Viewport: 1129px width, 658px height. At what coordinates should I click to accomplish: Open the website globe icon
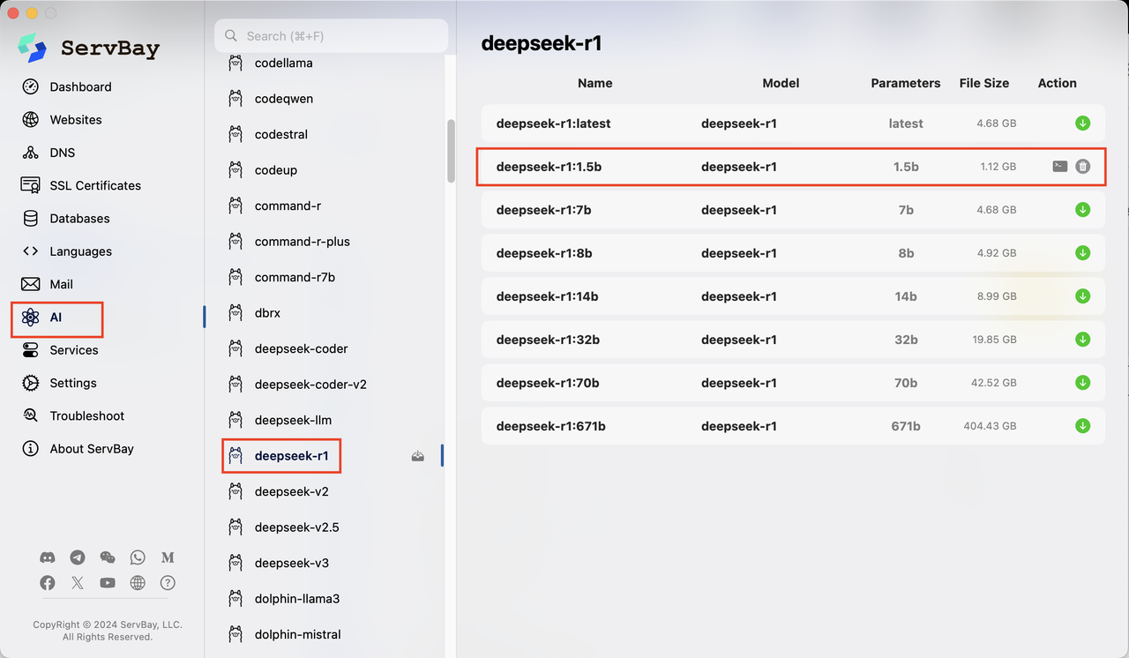tap(138, 583)
